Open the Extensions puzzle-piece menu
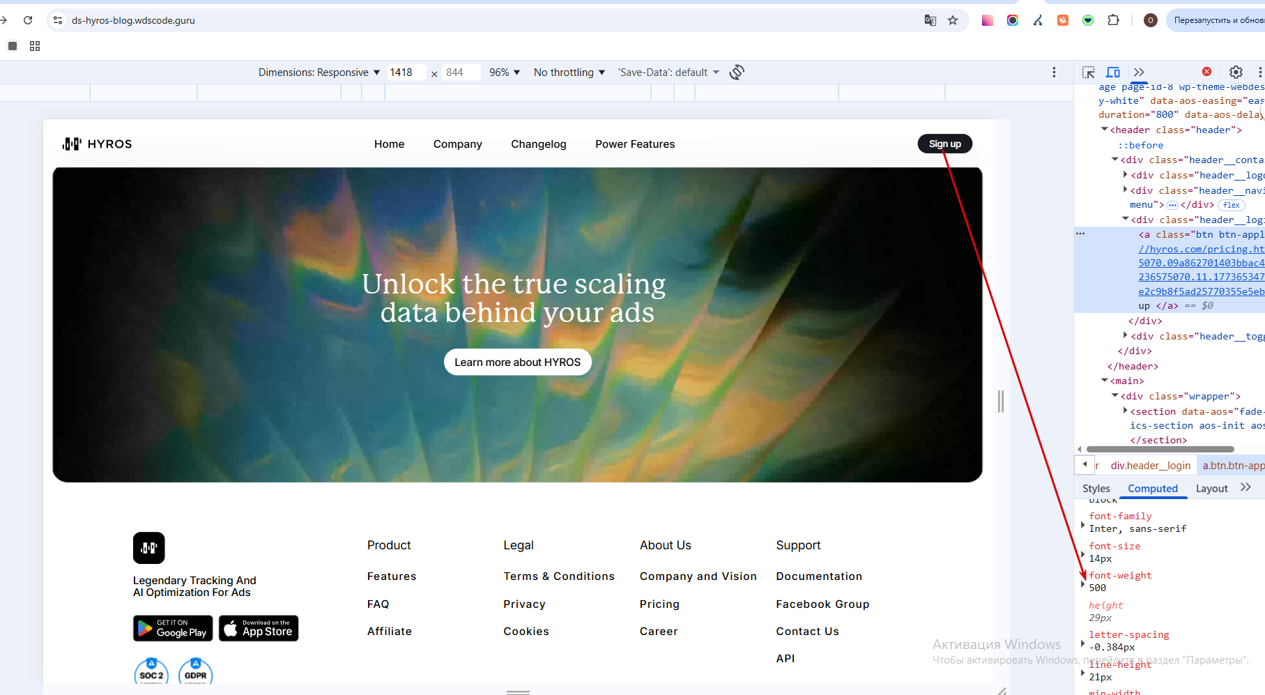This screenshot has height=695, width=1265. (1113, 20)
